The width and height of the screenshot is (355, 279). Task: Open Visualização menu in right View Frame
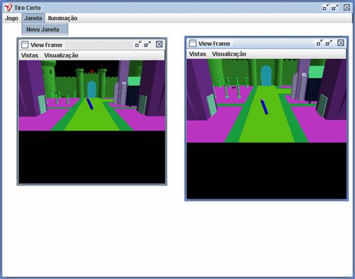point(229,54)
